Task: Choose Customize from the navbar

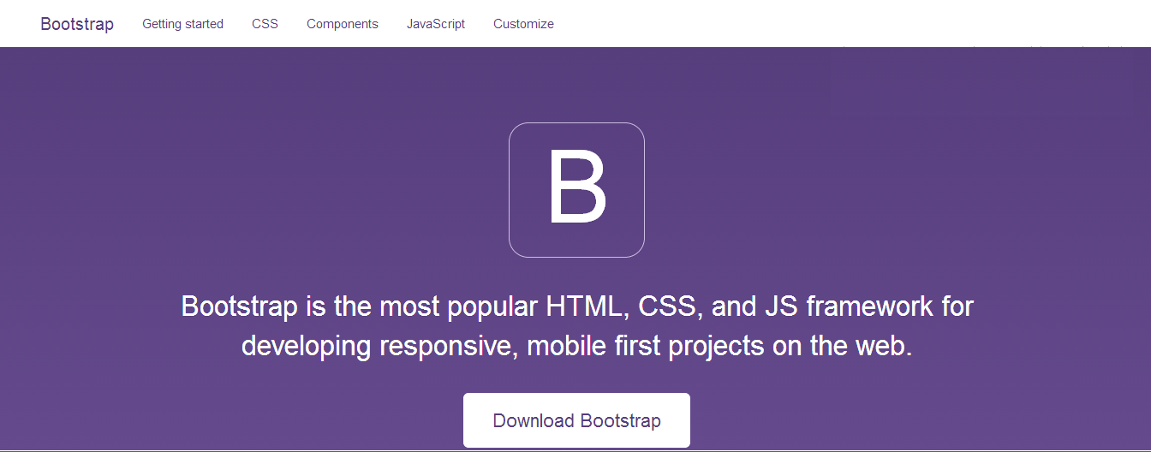Action: point(523,24)
